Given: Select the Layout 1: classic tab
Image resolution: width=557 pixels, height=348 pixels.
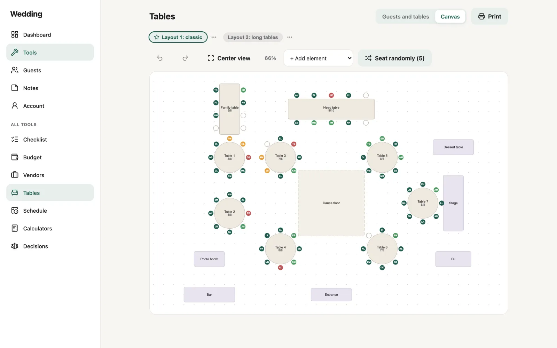Looking at the screenshot, I should point(178,37).
